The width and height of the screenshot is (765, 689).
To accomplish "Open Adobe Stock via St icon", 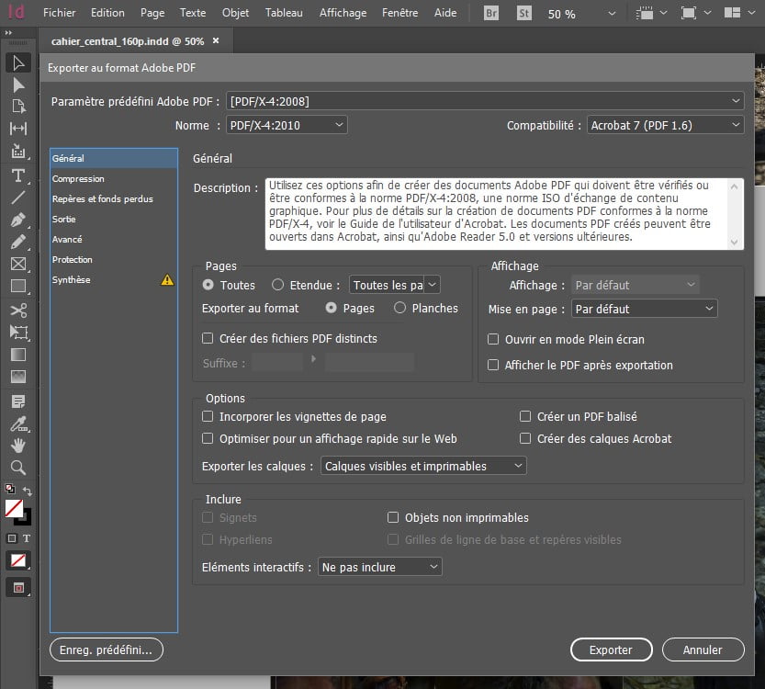I will coord(524,14).
